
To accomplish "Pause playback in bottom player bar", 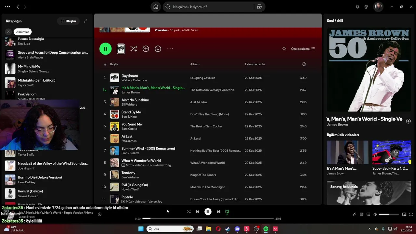I will [208, 212].
